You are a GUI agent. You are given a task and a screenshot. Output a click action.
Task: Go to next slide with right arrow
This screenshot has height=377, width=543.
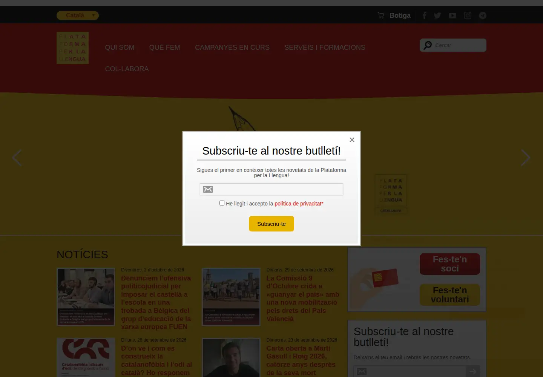(x=526, y=158)
